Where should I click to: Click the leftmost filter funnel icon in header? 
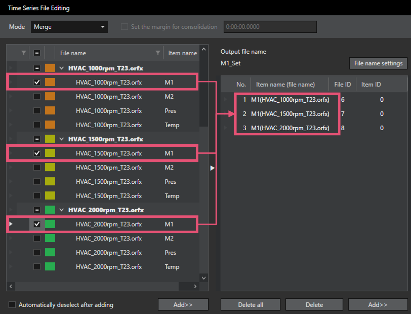[x=23, y=53]
